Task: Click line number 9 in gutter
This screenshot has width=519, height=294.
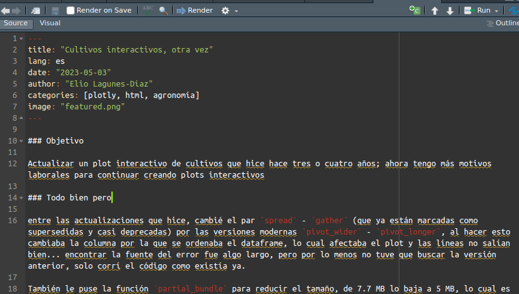Action: pyautogui.click(x=15, y=130)
